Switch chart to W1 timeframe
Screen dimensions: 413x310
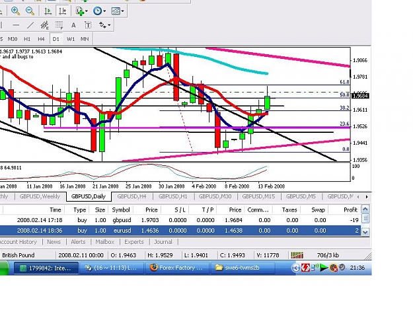(71, 39)
